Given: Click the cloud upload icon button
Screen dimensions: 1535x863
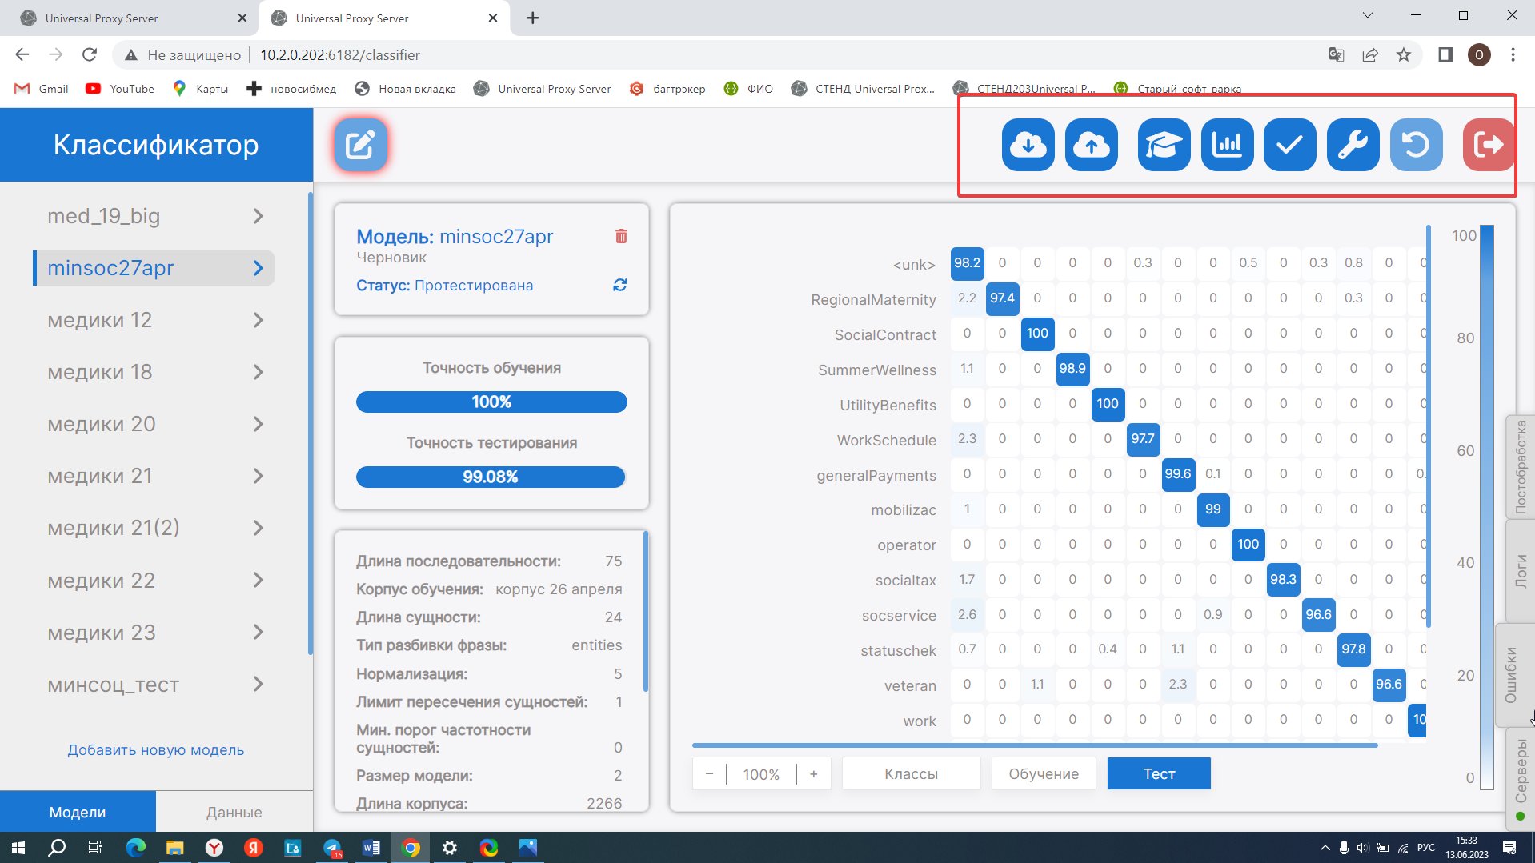Looking at the screenshot, I should pos(1091,145).
